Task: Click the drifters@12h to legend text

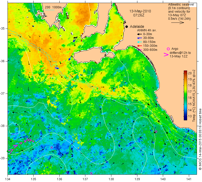Action: (x=180, y=53)
